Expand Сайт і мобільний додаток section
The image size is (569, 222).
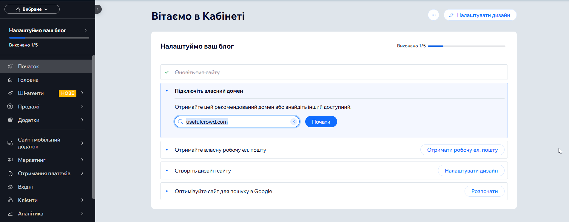pos(82,143)
